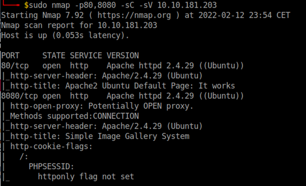Click the https://nmap.org URL

[134, 15]
